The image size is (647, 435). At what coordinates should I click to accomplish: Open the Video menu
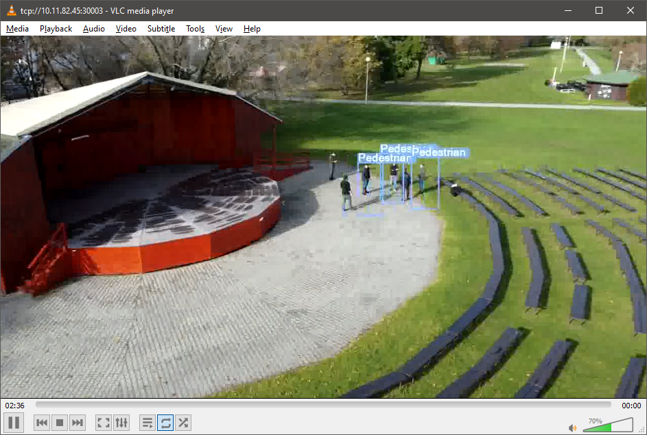point(126,29)
